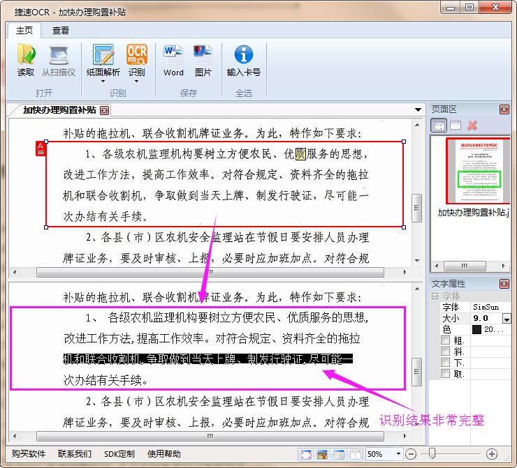Viewport: 517px width, 468px height.
Task: Maximize the 捷速OCR window
Action: click(469, 7)
